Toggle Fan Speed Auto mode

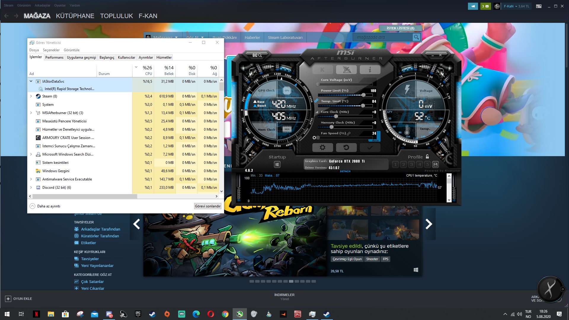375,140
